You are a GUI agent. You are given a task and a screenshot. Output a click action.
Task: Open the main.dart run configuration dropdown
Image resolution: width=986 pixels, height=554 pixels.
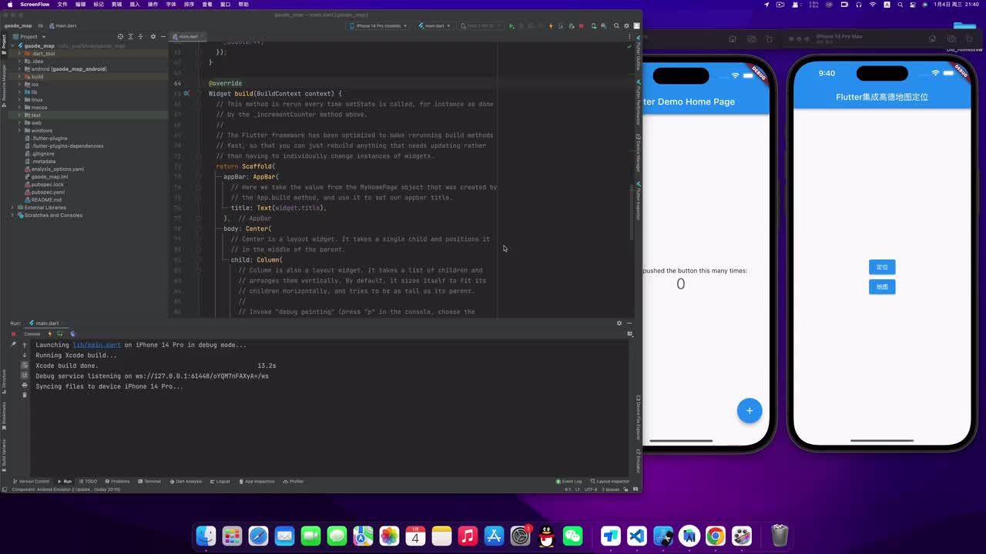click(435, 26)
